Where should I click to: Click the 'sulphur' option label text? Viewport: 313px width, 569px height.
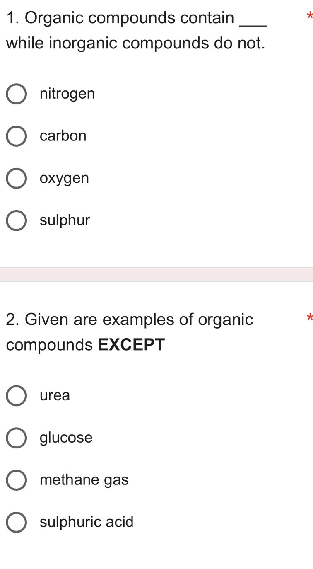[x=65, y=220]
